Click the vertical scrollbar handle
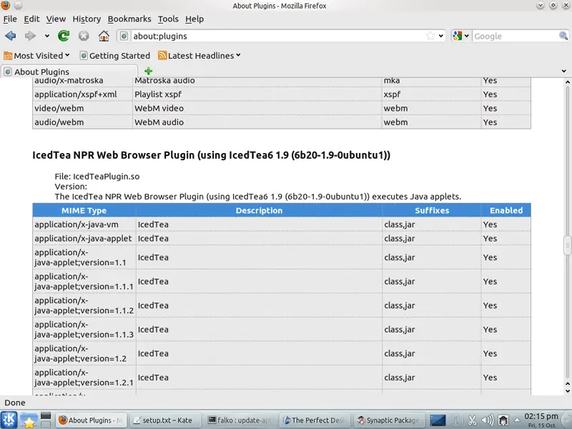572x429 pixels. [x=567, y=245]
